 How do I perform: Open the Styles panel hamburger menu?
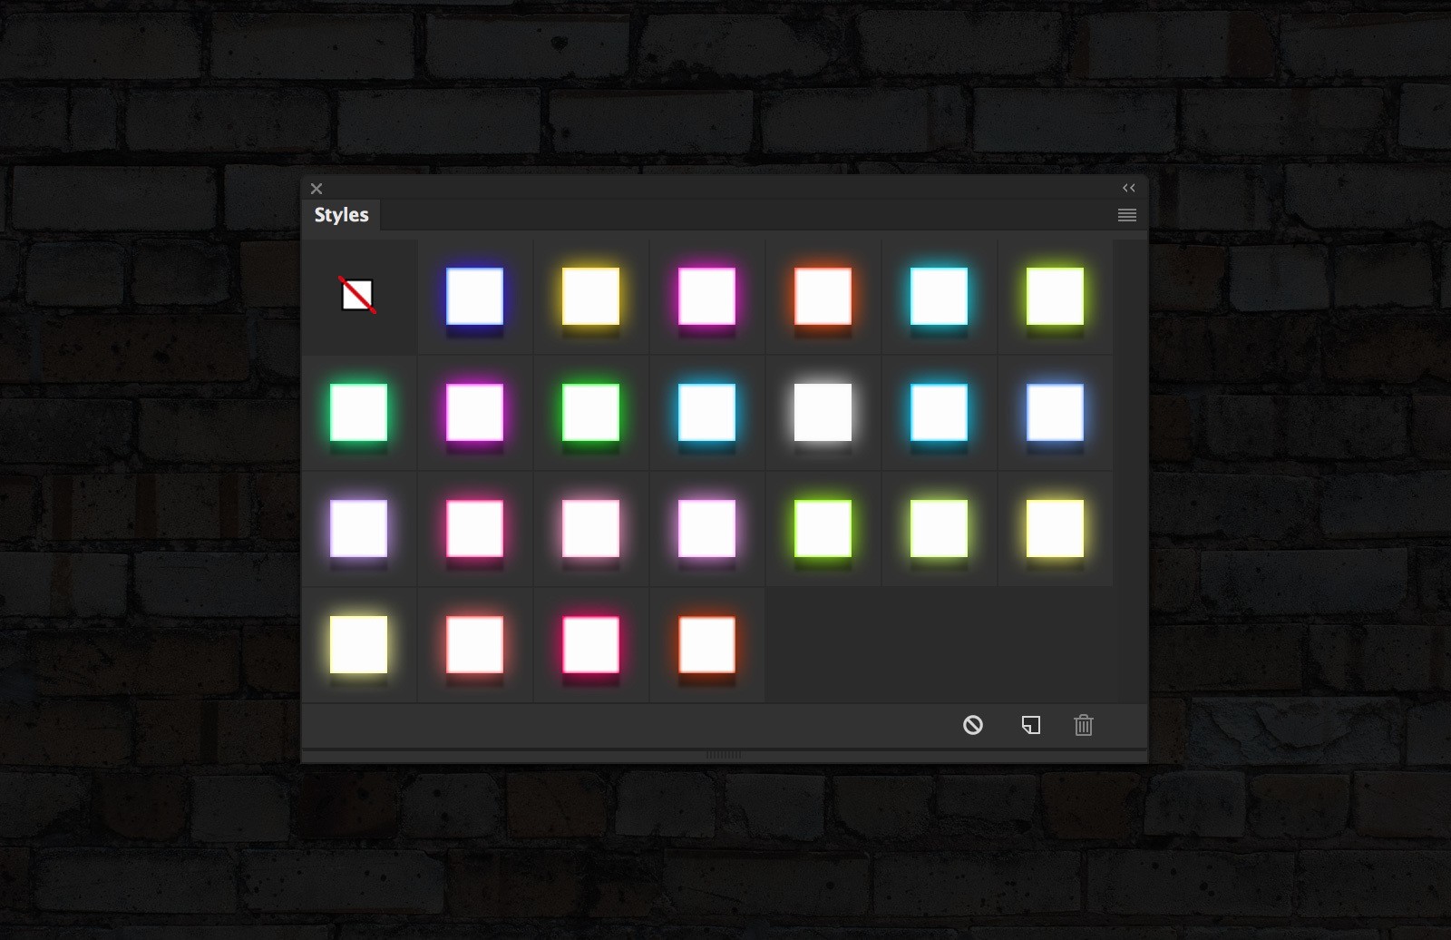click(1127, 215)
